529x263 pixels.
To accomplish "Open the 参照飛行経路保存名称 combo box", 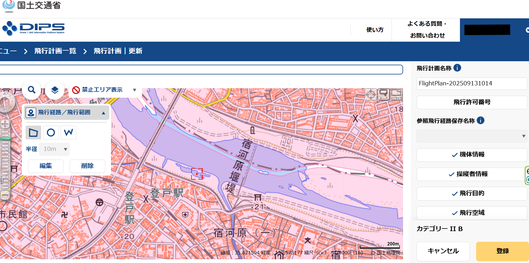I will (471, 136).
